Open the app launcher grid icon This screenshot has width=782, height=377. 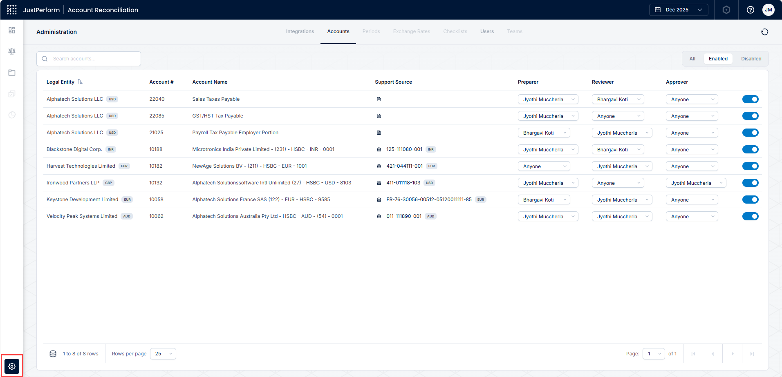point(12,10)
